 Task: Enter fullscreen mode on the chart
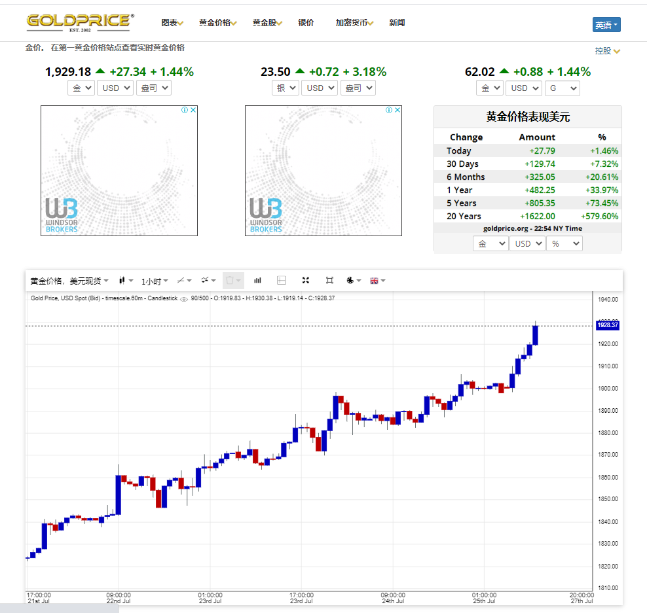pyautogui.click(x=305, y=280)
